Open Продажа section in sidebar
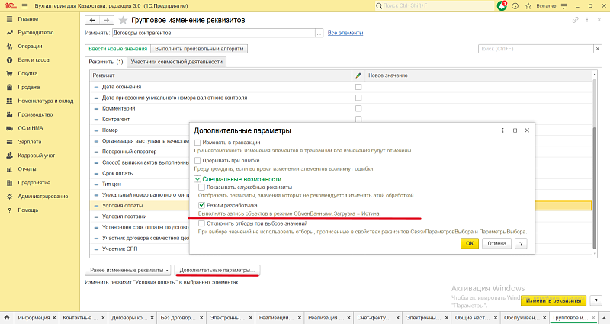Viewport: 610px width, 324px height. (29, 87)
